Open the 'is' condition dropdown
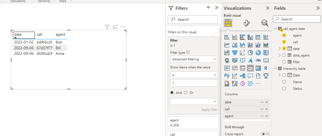Image resolution: width=322 pixels, height=136 pixels. pyautogui.click(x=194, y=75)
